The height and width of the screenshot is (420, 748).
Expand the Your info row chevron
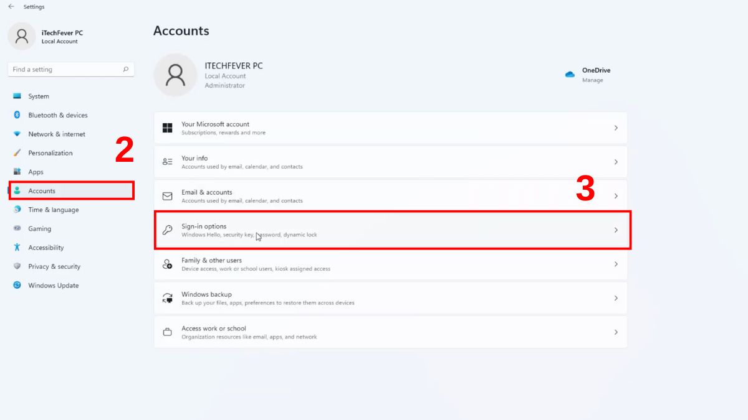click(x=616, y=162)
